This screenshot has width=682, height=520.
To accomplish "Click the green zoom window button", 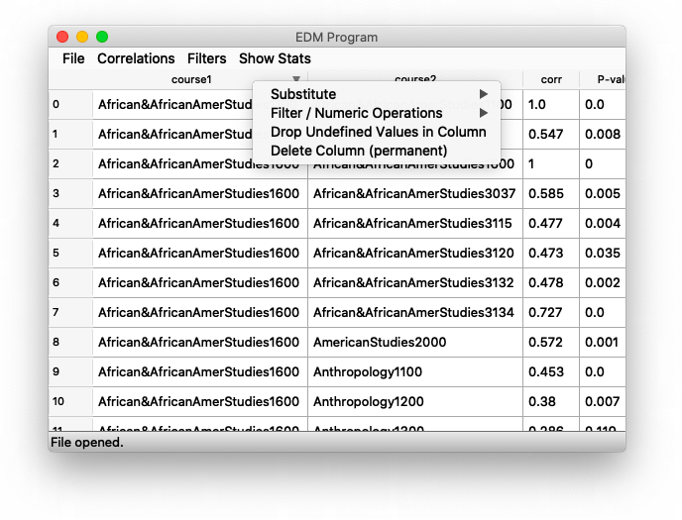I will (102, 37).
